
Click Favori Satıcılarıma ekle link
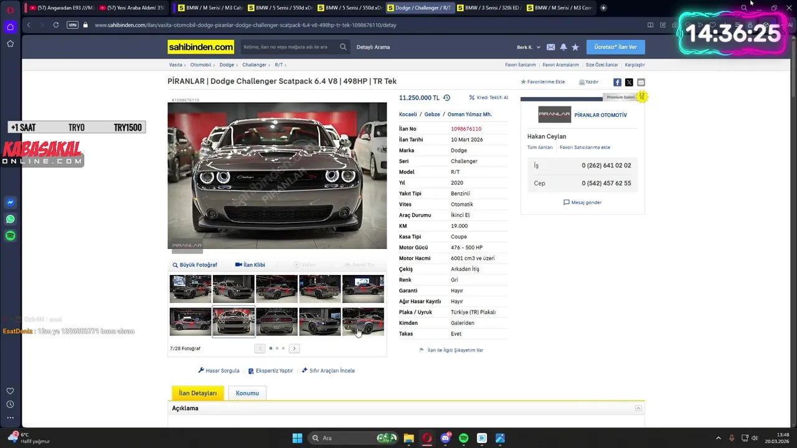tap(585, 147)
